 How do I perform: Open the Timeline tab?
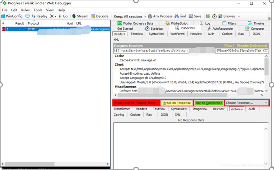256,23
